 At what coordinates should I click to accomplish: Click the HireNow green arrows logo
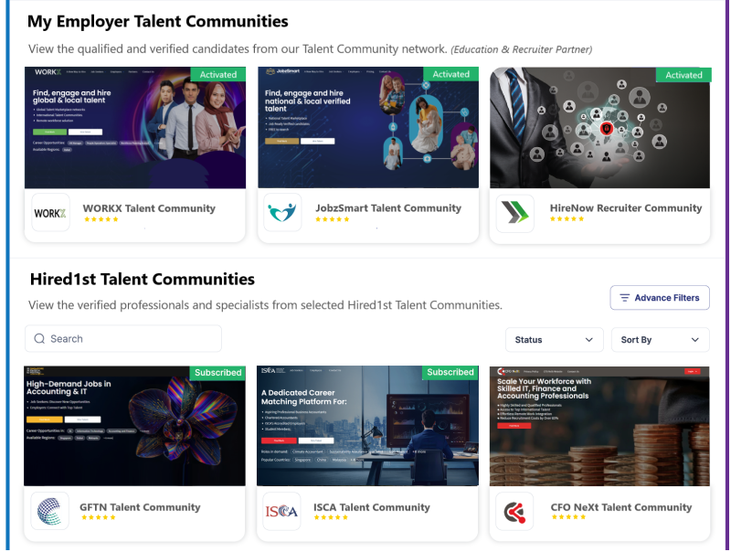click(514, 213)
